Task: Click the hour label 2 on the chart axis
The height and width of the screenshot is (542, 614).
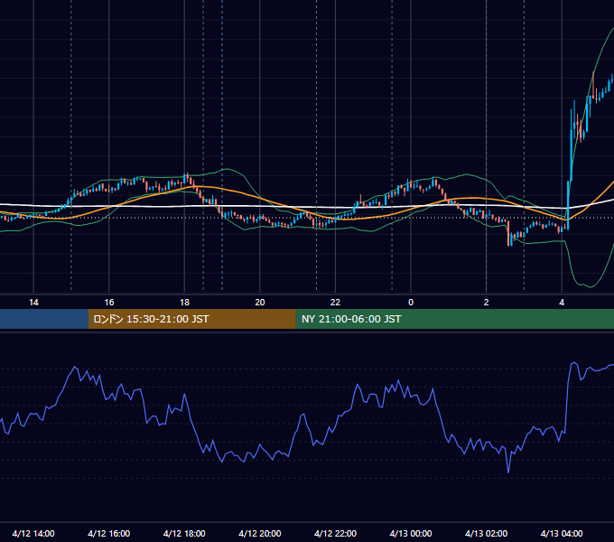Action: pos(487,303)
